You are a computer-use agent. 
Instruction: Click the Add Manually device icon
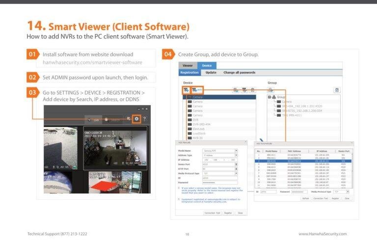187,90
